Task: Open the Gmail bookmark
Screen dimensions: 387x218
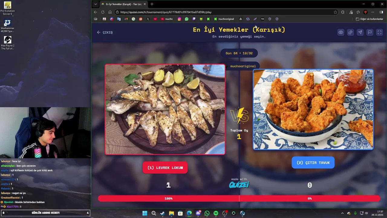Action: (126, 19)
